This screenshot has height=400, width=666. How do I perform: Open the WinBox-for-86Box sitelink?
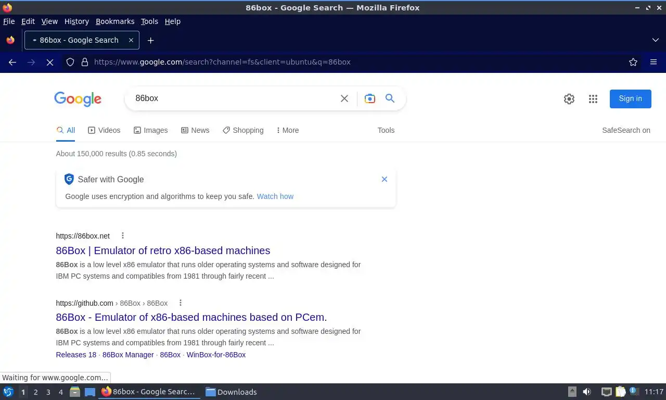216,355
